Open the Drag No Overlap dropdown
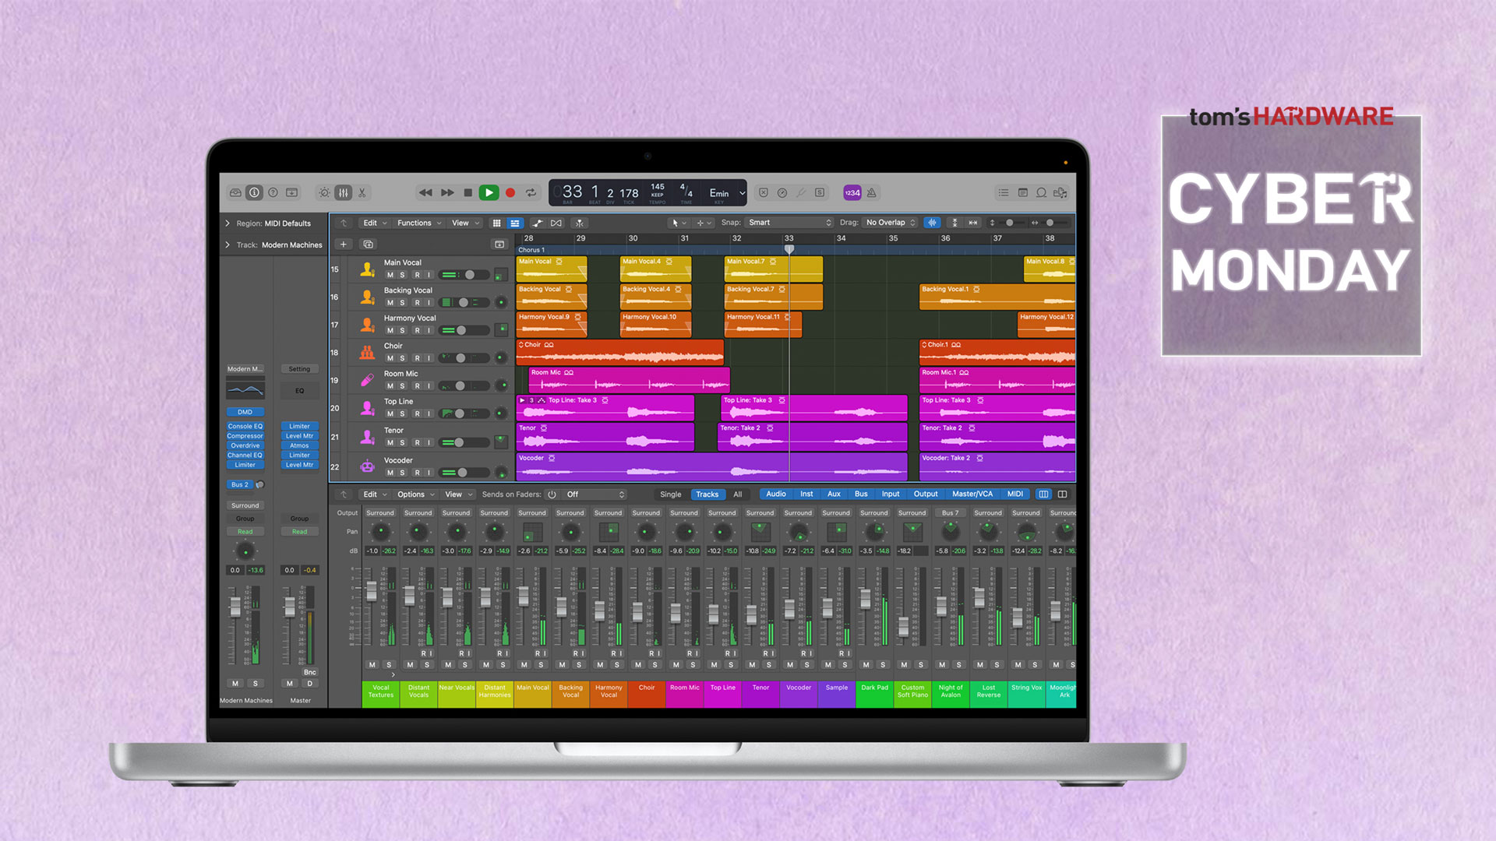Image resolution: width=1496 pixels, height=841 pixels. (888, 222)
